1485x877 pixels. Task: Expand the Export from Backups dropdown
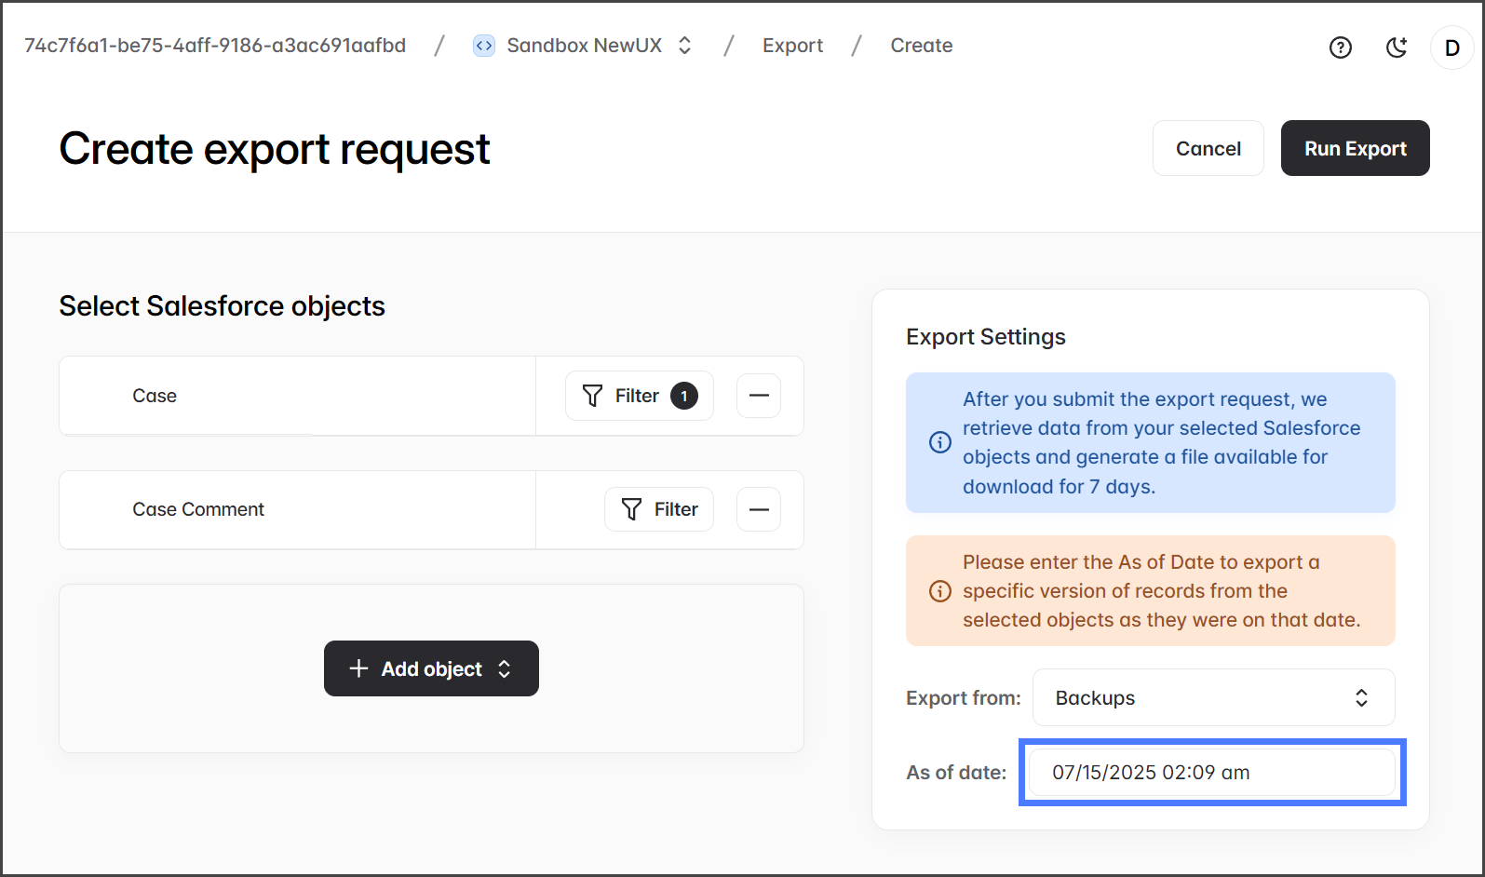tap(1213, 697)
